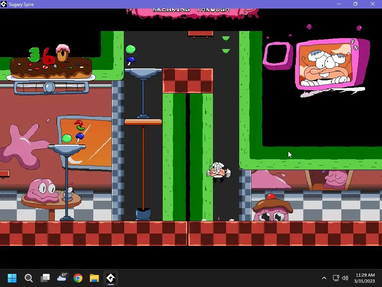Show hidden system tray icons
Image resolution: width=382 pixels, height=287 pixels.
324,278
